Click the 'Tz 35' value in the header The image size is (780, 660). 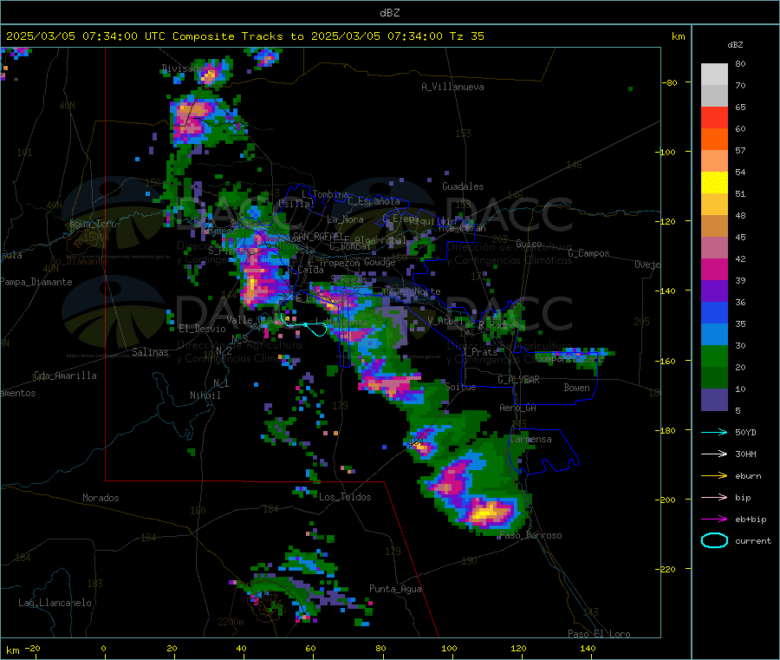[x=466, y=36]
